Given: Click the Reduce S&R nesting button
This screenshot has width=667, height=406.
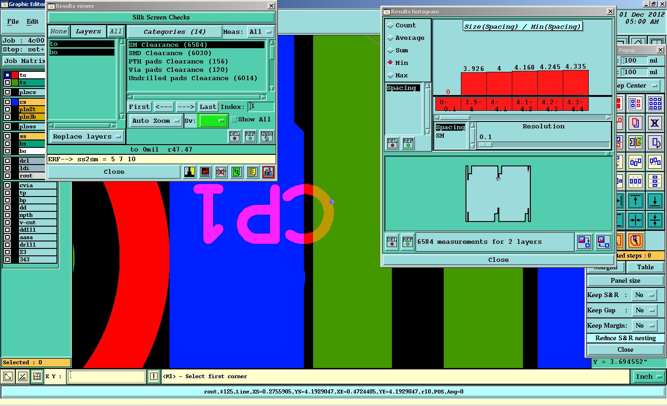Looking at the screenshot, I should coord(625,338).
